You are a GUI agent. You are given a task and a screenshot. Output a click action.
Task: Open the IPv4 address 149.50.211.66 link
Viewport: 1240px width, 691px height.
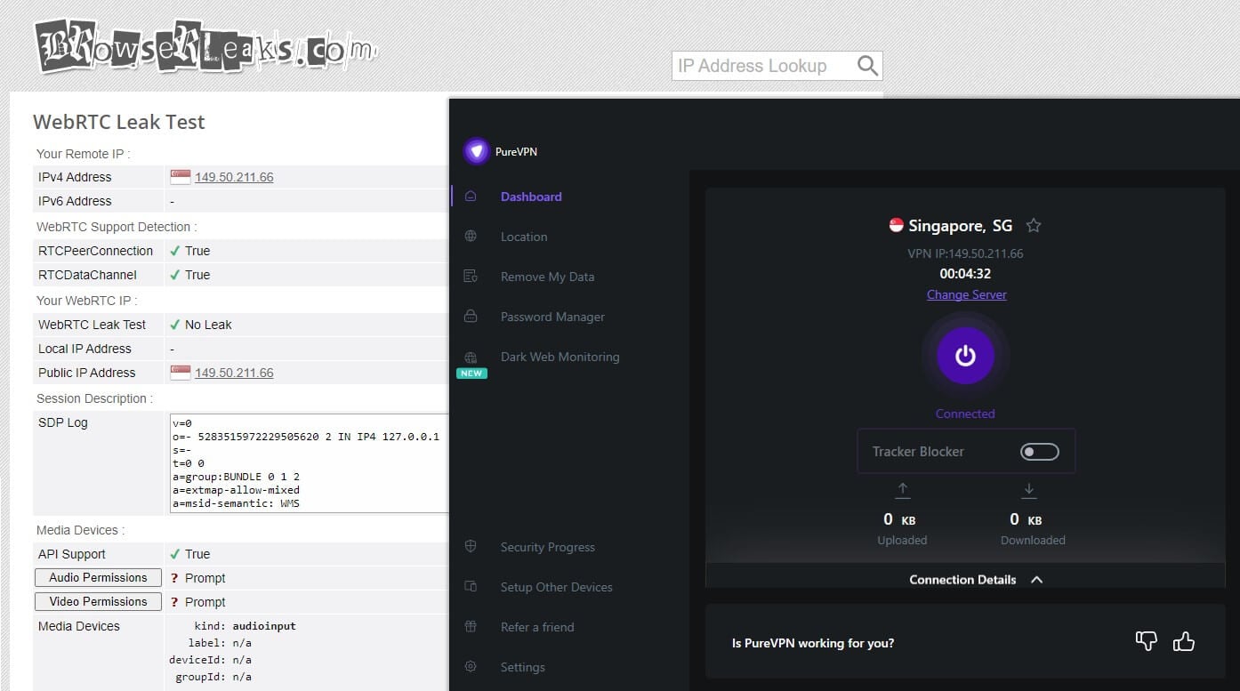(x=234, y=177)
